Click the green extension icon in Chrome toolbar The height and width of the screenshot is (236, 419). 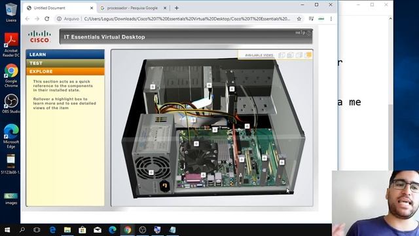point(321,19)
